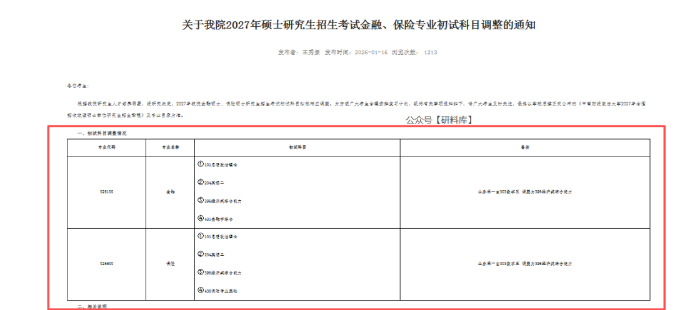The width and height of the screenshot is (675, 310).
Task: Click the 备注 column header
Action: (x=525, y=148)
